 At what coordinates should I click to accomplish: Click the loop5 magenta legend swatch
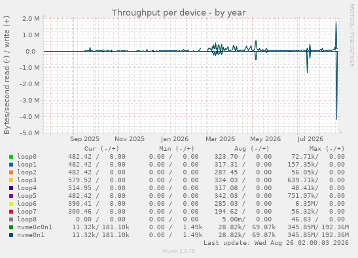11,196
